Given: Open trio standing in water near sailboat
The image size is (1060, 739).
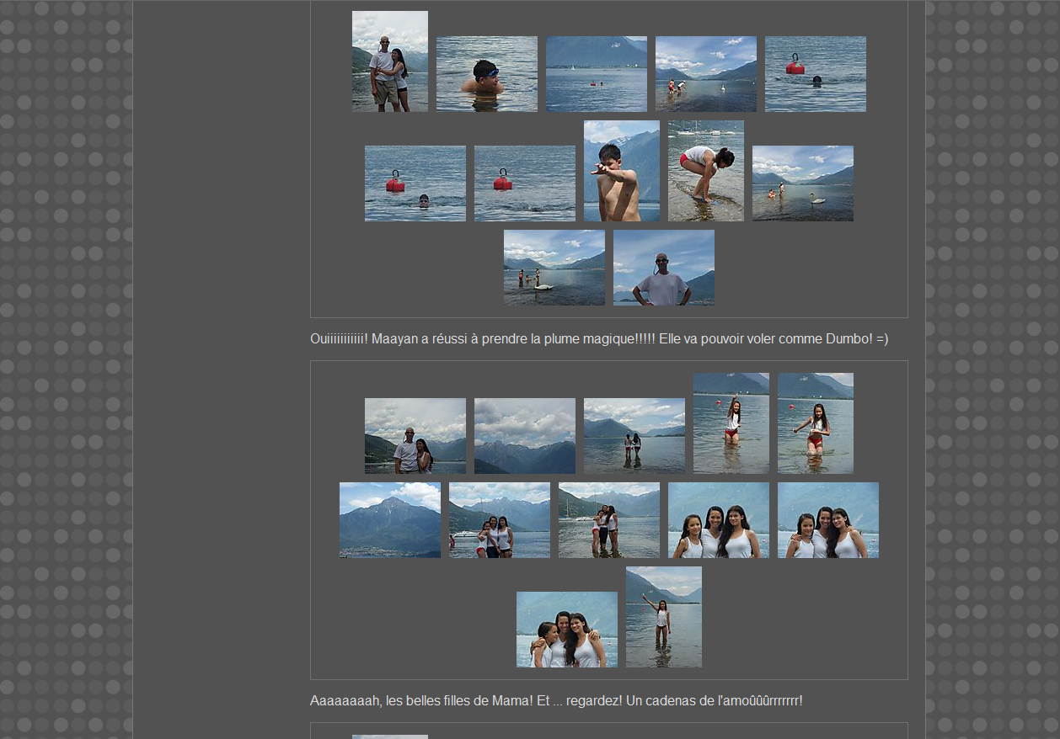Looking at the screenshot, I should [608, 520].
